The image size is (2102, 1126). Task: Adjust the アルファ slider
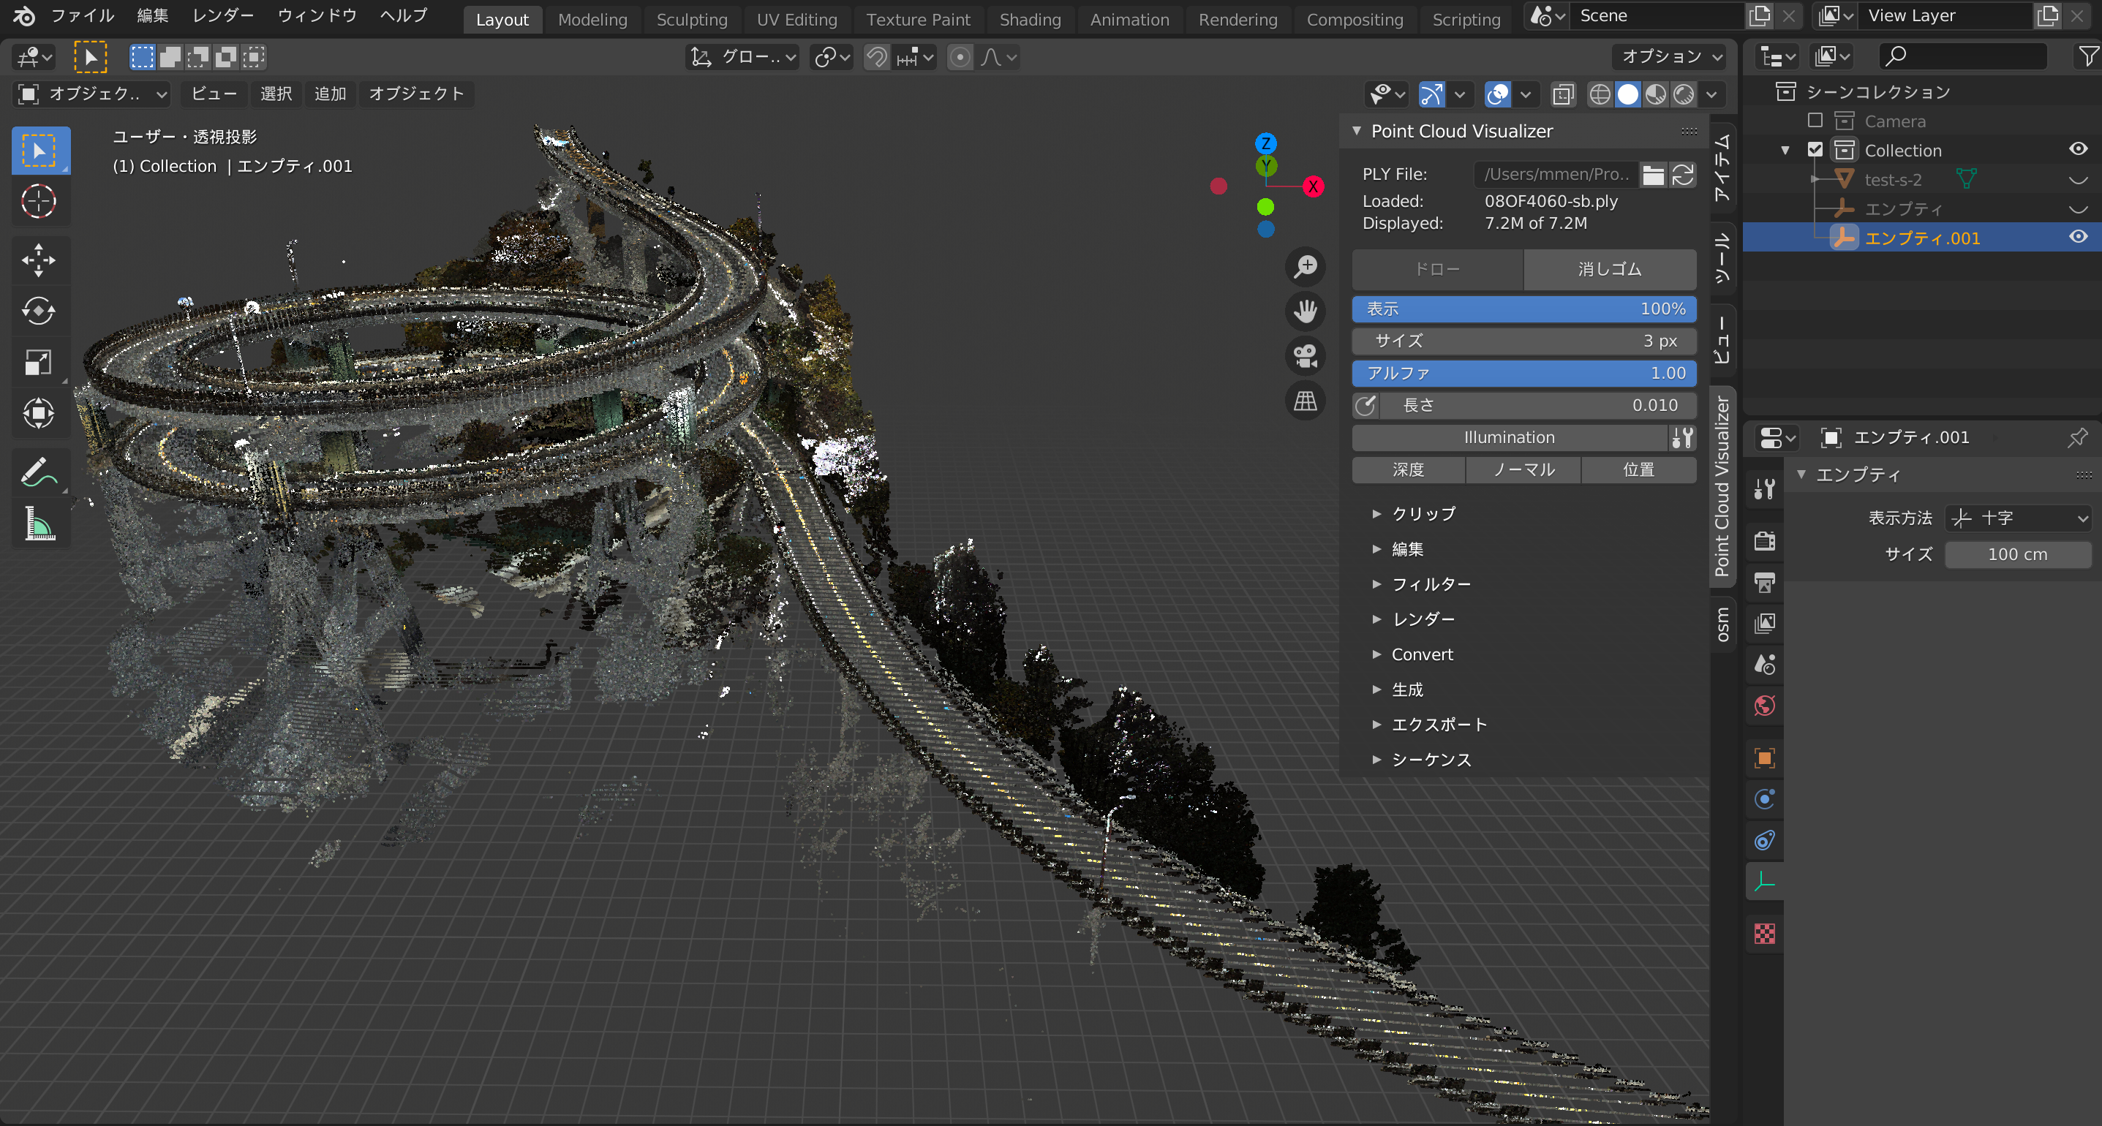point(1523,373)
